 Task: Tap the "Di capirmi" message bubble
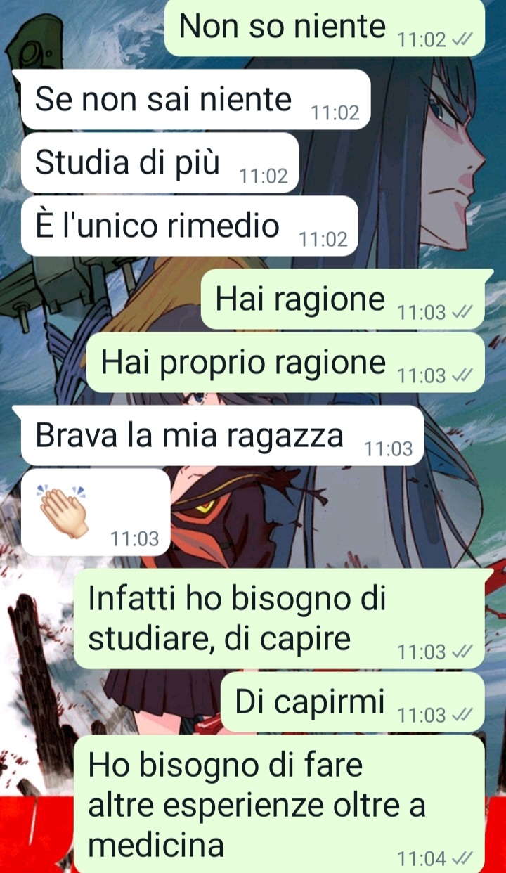[353, 702]
